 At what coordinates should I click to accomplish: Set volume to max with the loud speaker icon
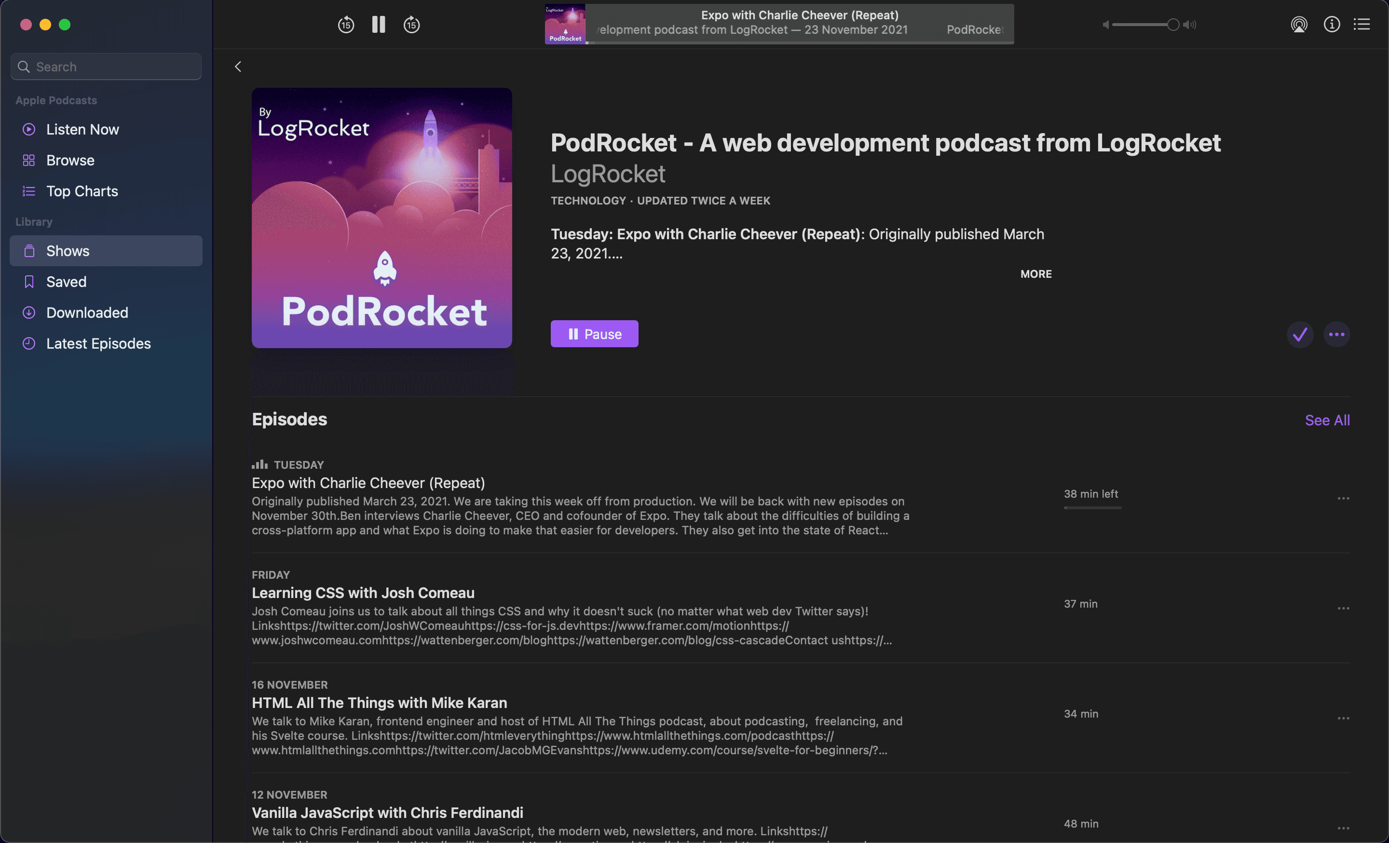pos(1189,25)
